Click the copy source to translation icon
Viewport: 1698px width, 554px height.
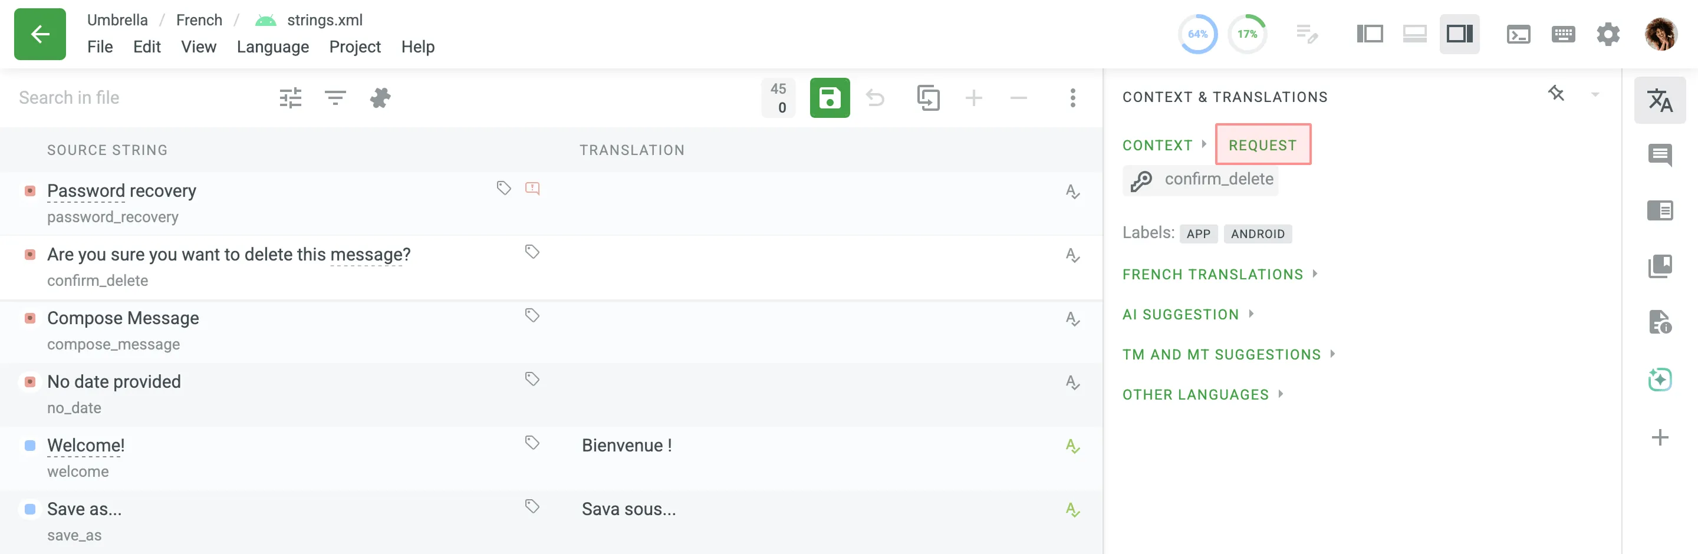point(927,98)
